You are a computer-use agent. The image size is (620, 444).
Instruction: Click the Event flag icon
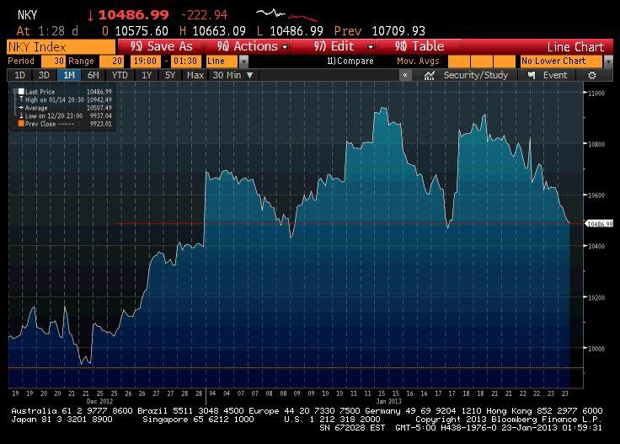(x=532, y=76)
